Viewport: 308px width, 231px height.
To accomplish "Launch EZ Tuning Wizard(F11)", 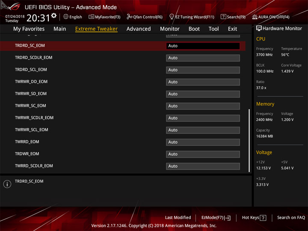I will click(x=192, y=17).
